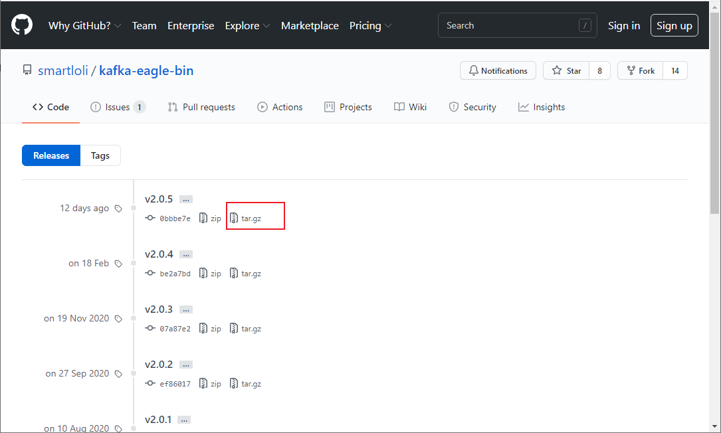Click the zip file icon for v2.0.2
721x433 pixels.
[203, 383]
